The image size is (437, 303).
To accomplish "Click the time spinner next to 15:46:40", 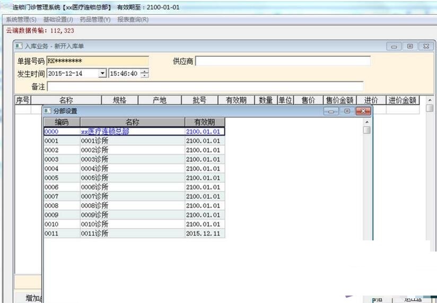I will (145, 73).
